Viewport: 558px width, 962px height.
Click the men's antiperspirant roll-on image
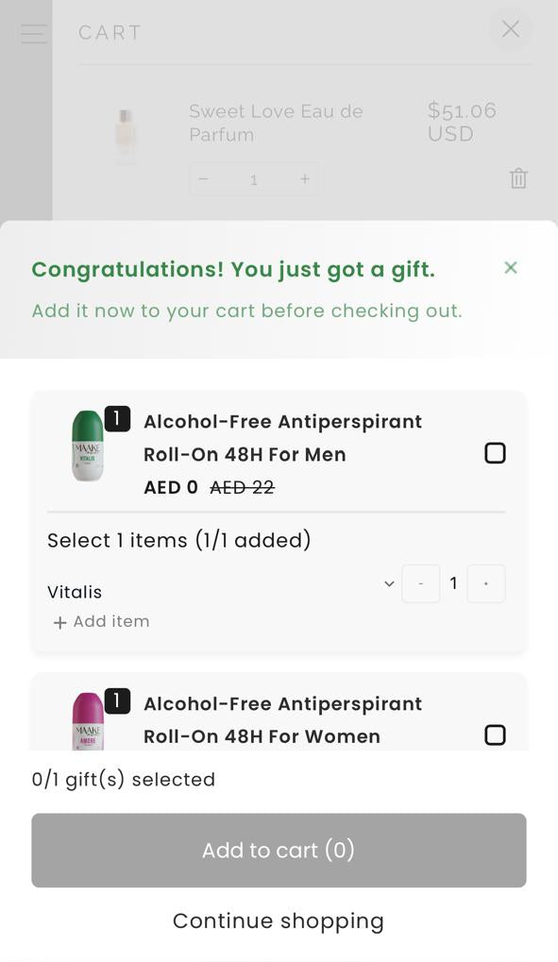point(88,447)
